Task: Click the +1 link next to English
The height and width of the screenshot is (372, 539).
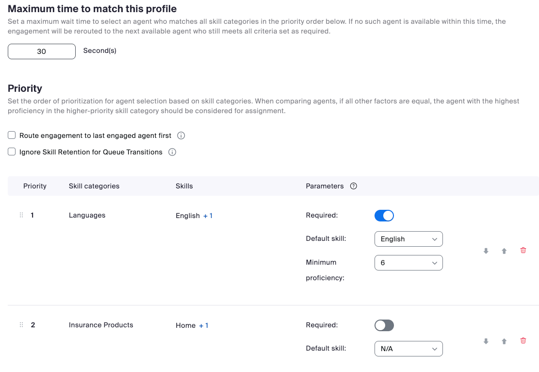Action: tap(208, 216)
